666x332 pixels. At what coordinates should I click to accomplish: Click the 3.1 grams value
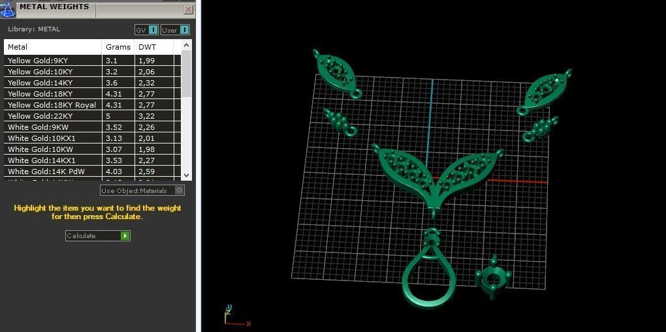(x=111, y=61)
